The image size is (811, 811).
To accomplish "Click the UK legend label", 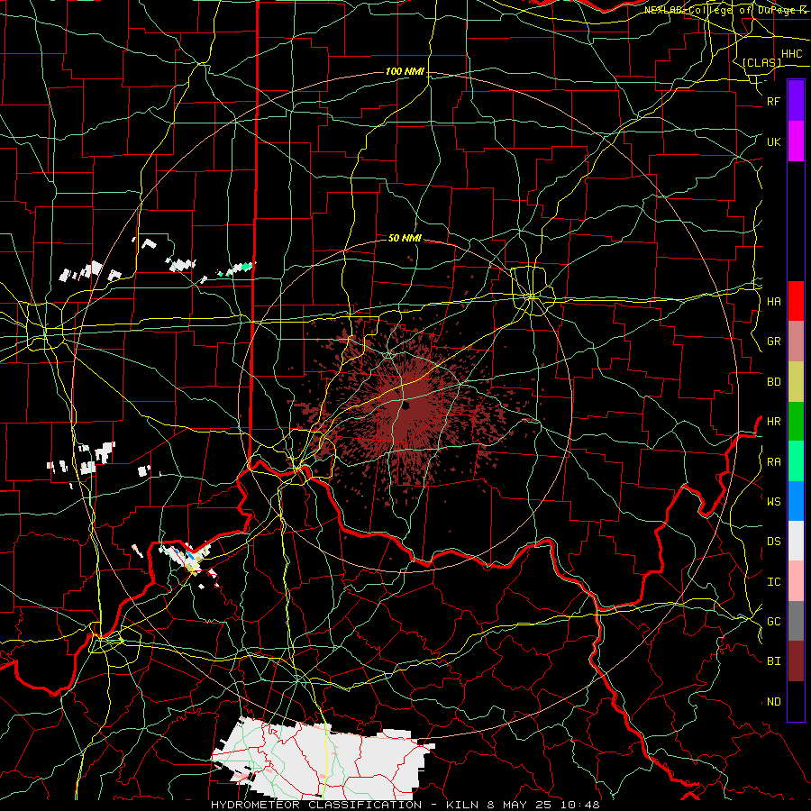I will click(773, 141).
